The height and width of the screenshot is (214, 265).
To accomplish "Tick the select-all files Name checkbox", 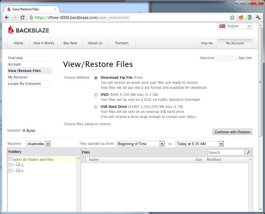I will coord(84,159).
